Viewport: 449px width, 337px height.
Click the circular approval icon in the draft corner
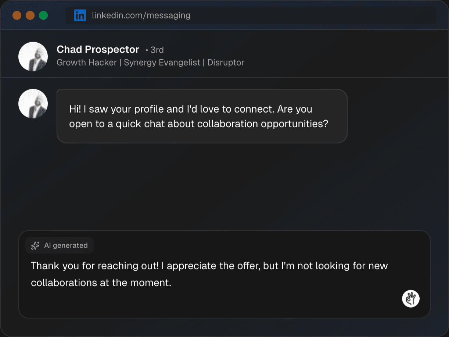click(410, 298)
